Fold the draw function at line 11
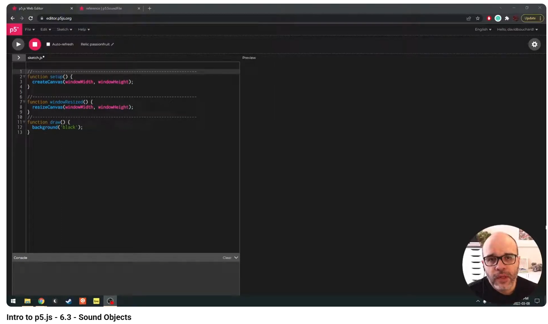Screen dimensions: 548x324 tap(24, 122)
